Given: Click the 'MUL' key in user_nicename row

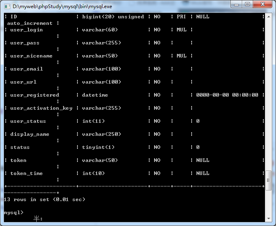Looking at the screenshot, I should (181, 56).
